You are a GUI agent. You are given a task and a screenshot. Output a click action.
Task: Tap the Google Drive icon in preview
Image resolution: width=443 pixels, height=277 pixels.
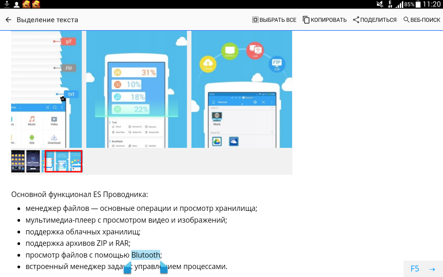217,142
